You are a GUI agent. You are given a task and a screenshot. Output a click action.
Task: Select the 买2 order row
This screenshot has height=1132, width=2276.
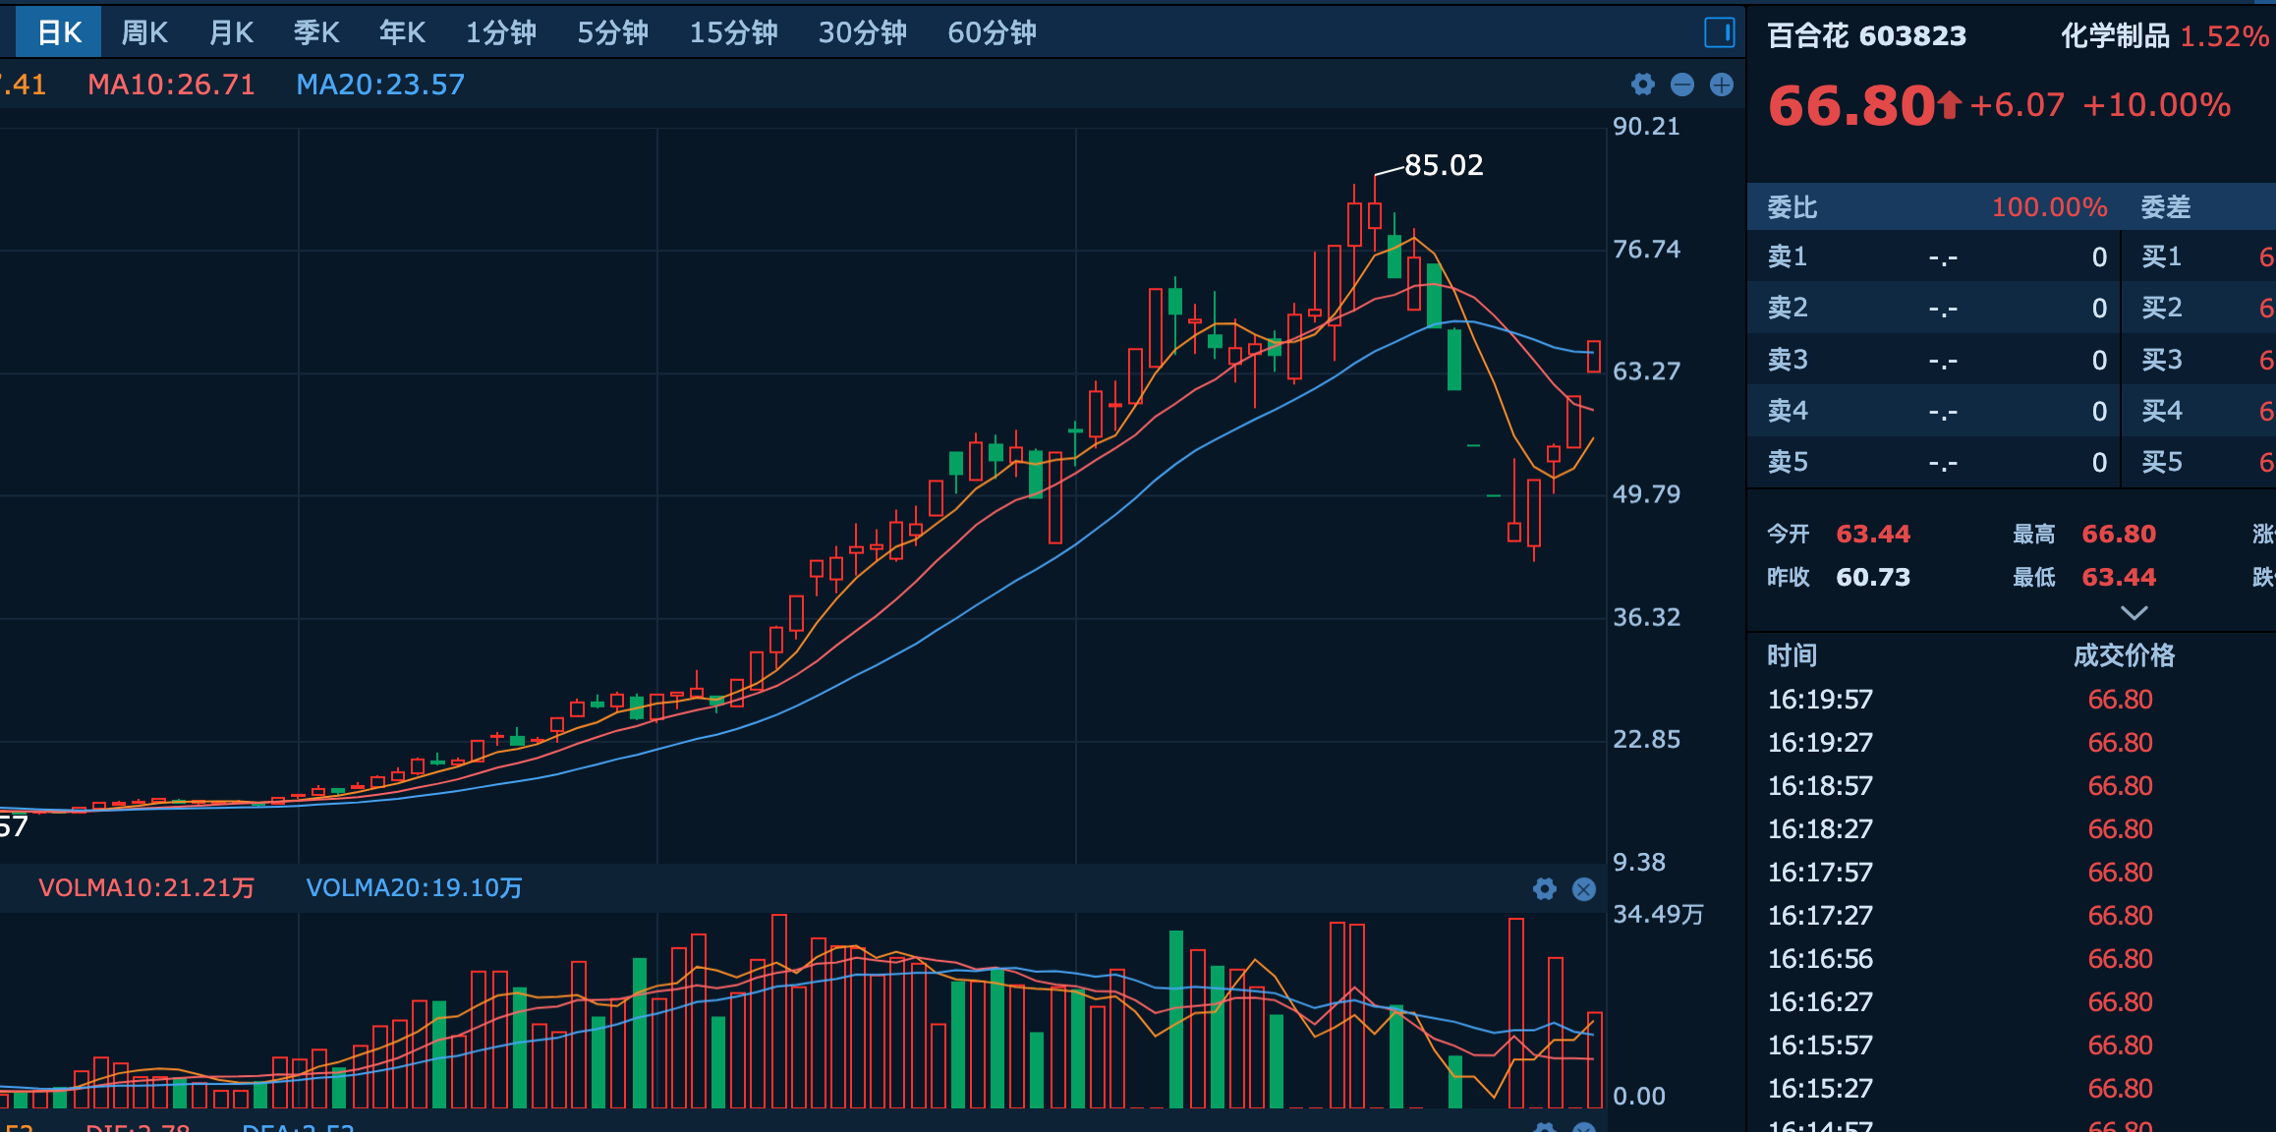(2199, 309)
